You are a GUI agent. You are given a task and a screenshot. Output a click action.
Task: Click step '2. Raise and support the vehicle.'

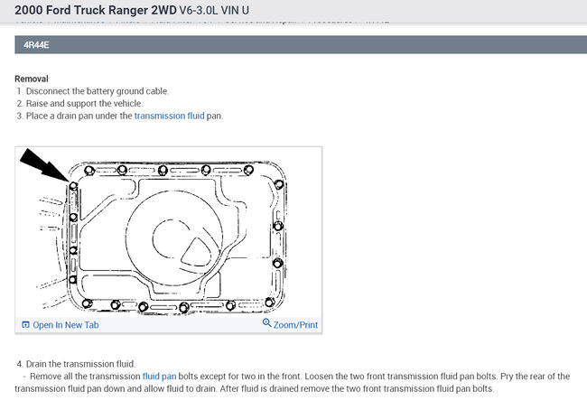point(79,104)
